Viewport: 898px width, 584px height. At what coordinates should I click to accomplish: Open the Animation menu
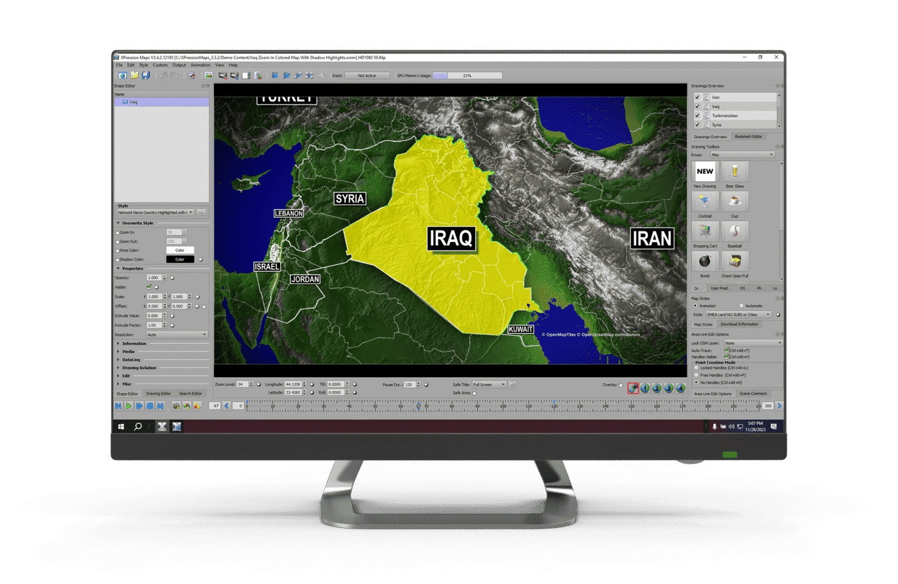click(x=201, y=65)
